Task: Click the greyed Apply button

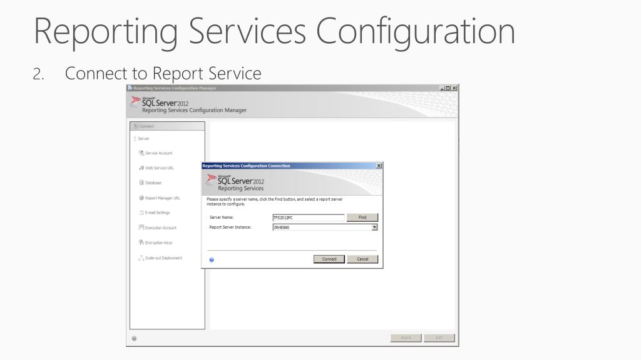Action: pyautogui.click(x=406, y=338)
